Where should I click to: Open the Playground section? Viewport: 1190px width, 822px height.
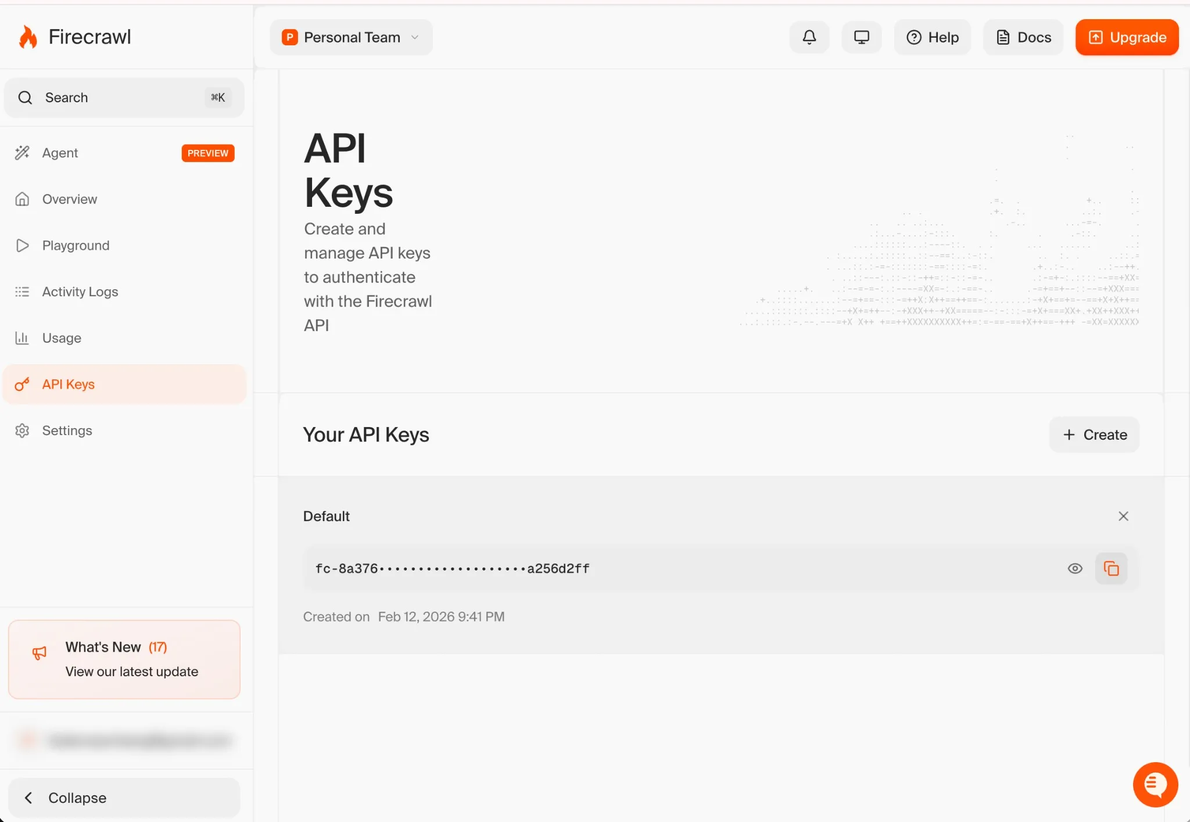(124, 246)
